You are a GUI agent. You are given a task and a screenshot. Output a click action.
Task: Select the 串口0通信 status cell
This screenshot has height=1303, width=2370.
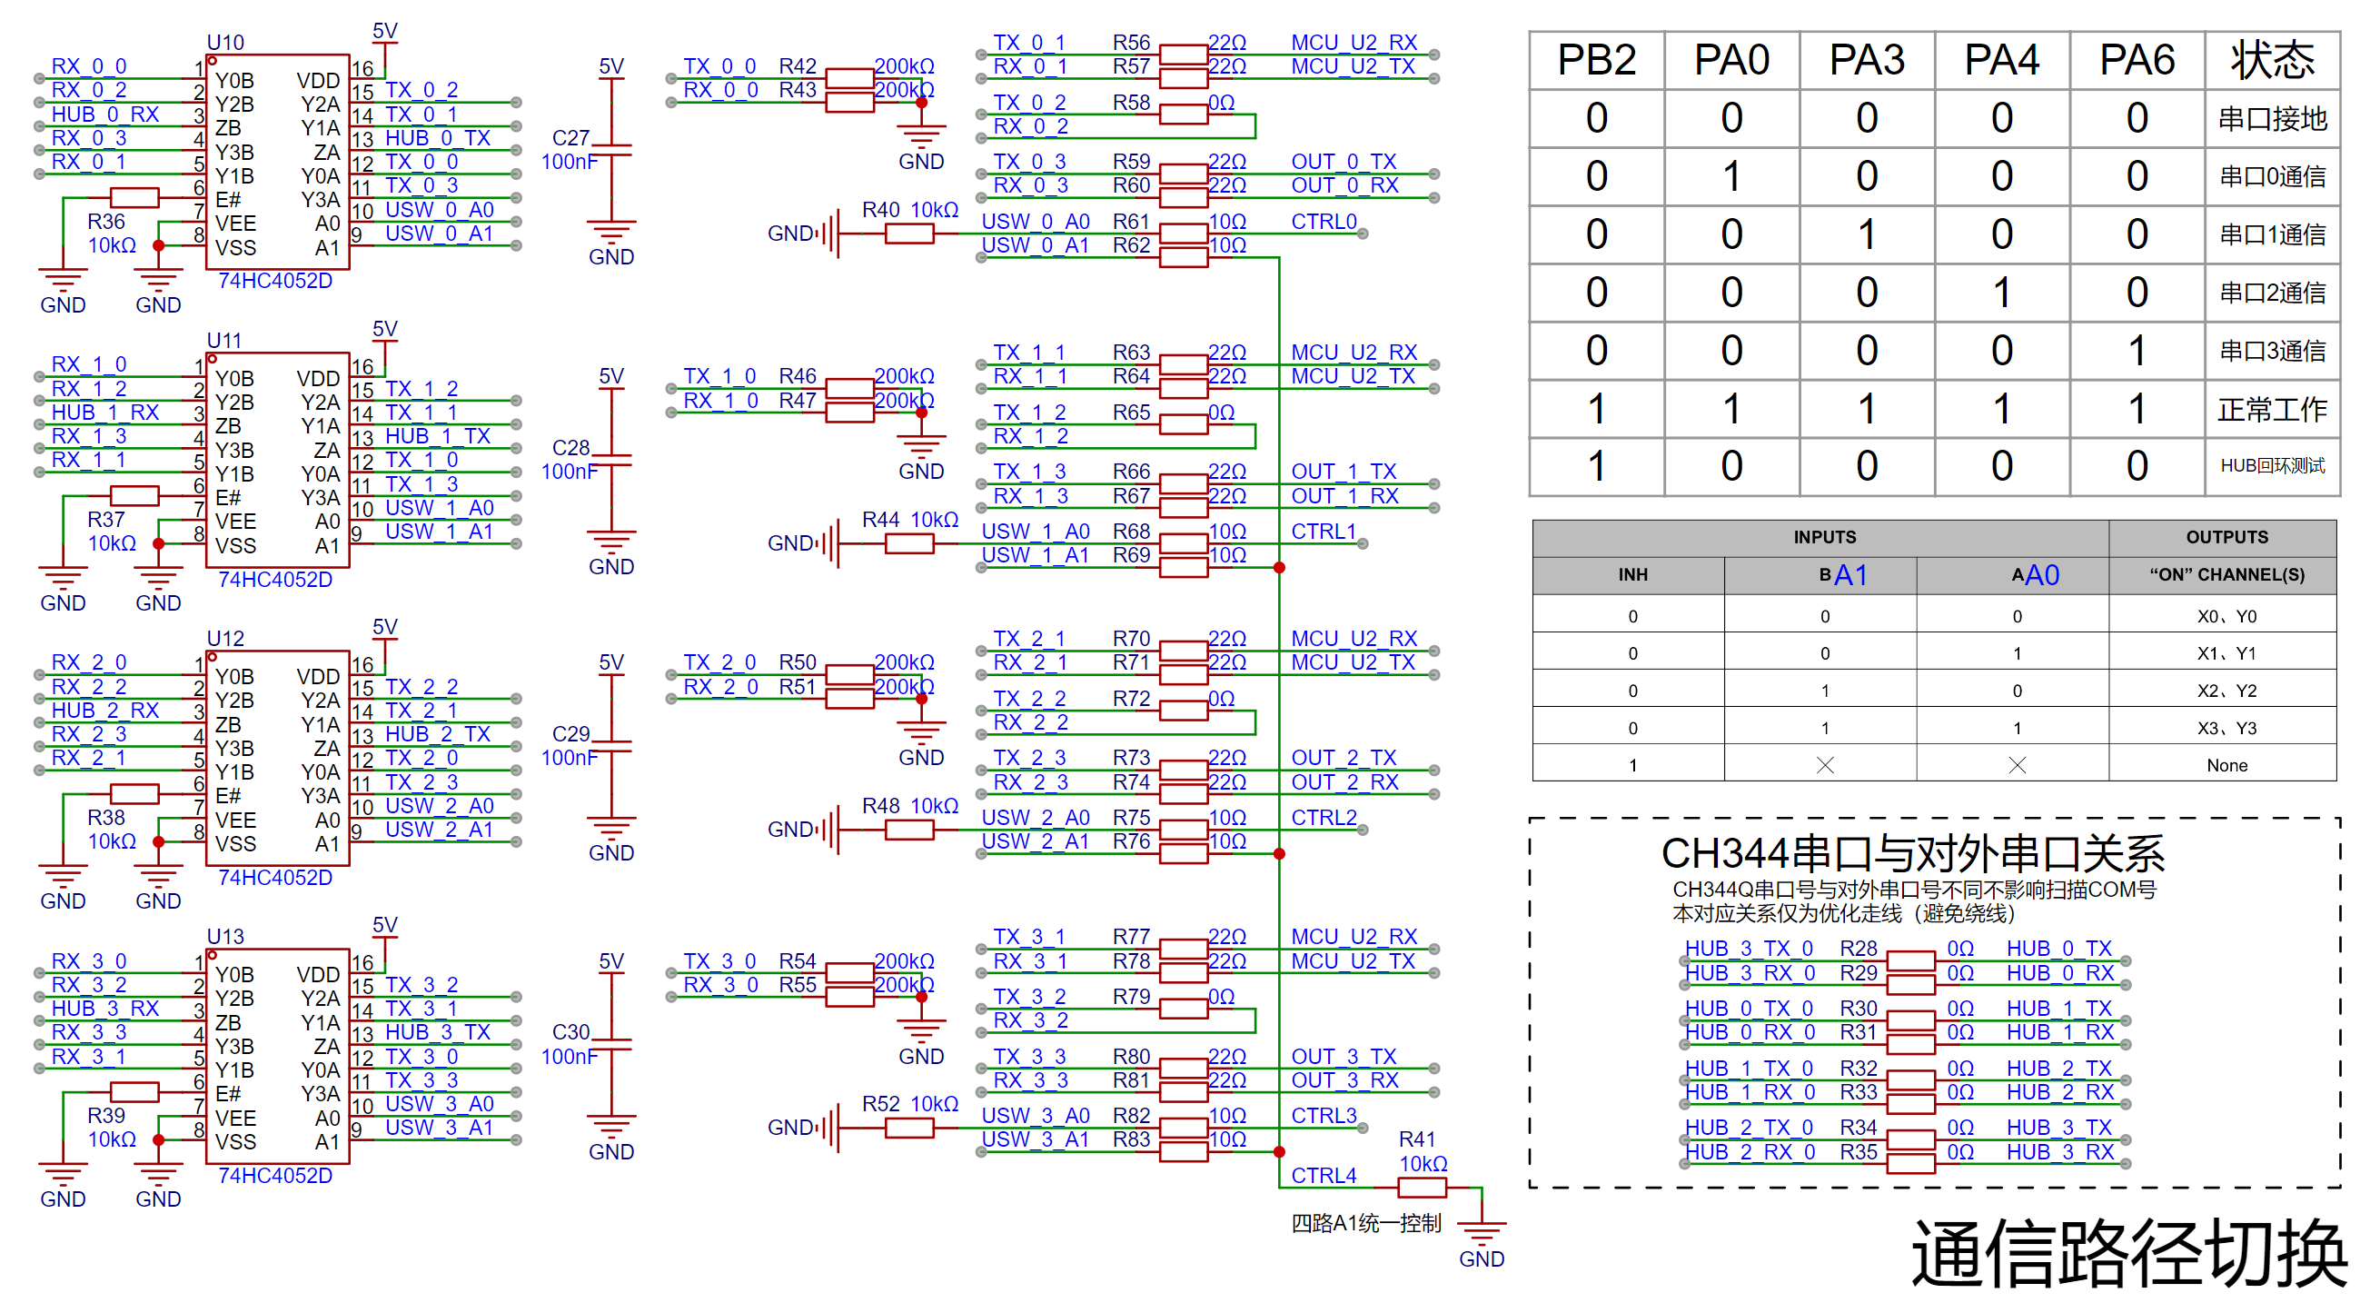tap(2273, 176)
